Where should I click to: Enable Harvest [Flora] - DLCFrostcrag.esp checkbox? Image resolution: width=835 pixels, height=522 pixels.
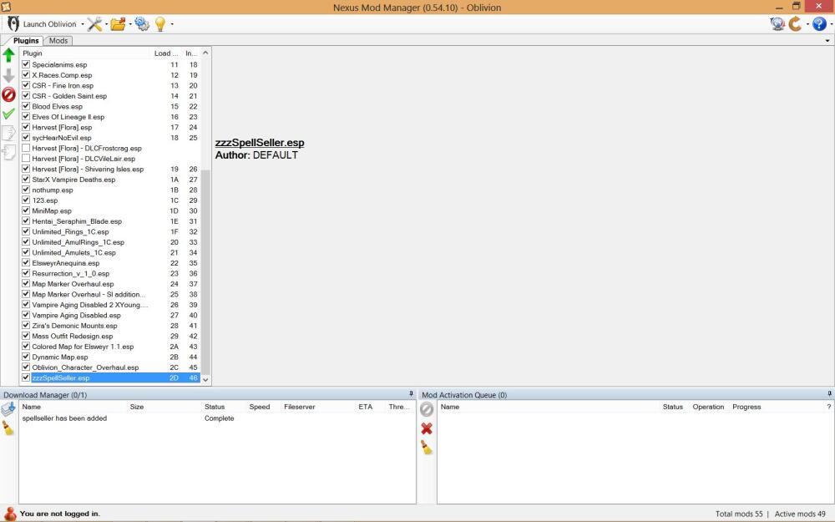[26, 148]
